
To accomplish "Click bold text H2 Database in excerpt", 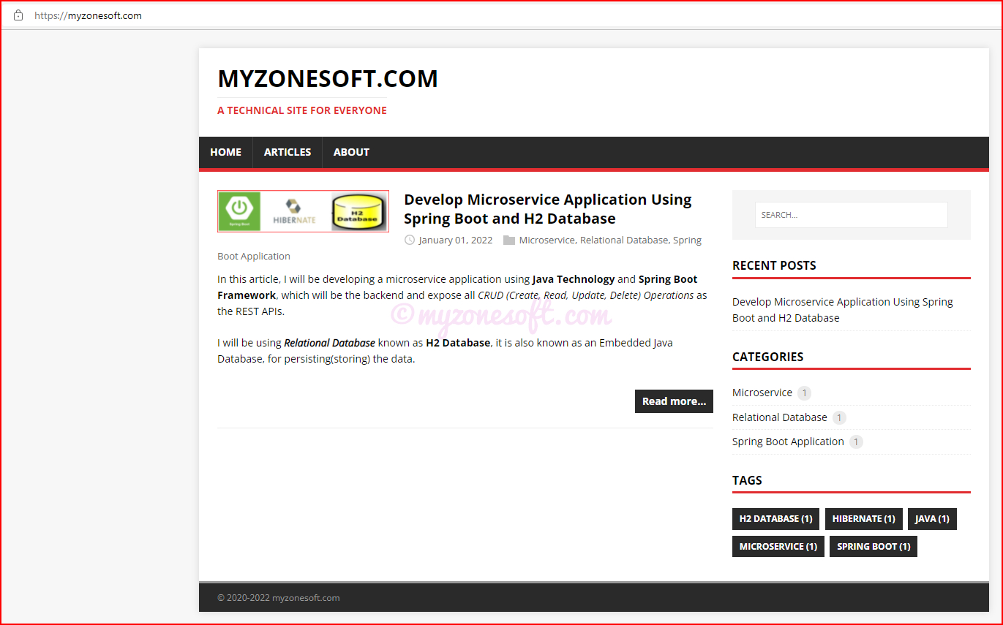I will (458, 343).
